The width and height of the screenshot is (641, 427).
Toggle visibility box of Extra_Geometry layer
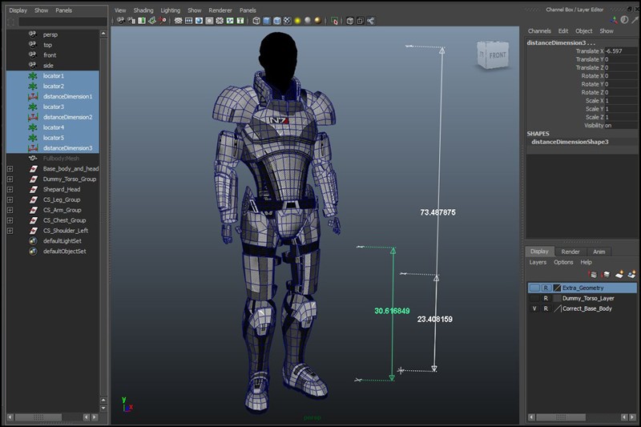[534, 288]
